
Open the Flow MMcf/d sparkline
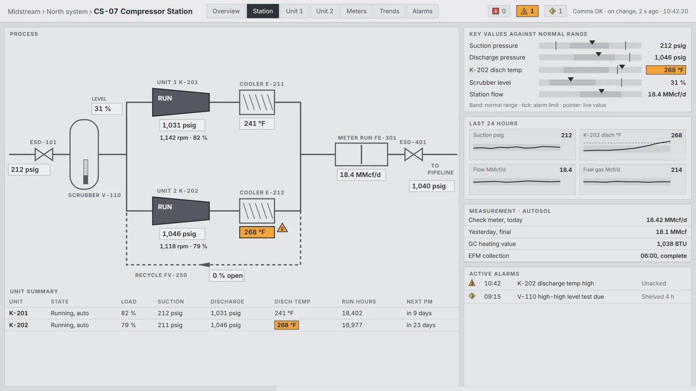click(x=522, y=179)
